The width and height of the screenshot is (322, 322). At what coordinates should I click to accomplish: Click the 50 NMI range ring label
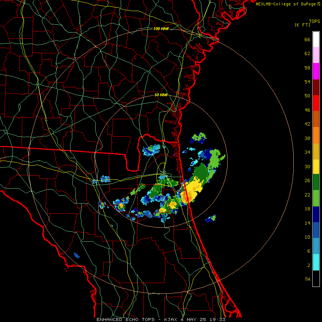pyautogui.click(x=161, y=95)
